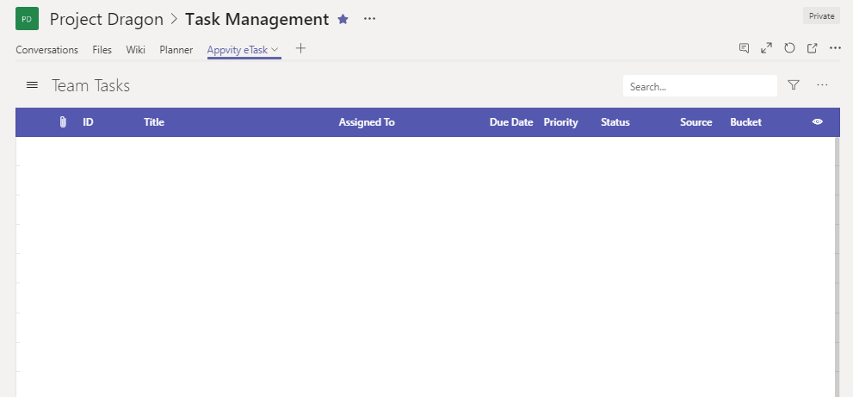Viewport: 853px width, 397px height.
Task: Click the Project Dragon PD team avatar
Action: point(28,18)
